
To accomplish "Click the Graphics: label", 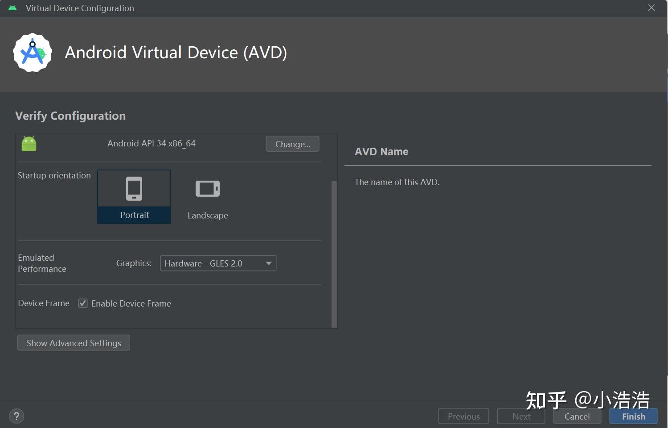I will (x=134, y=263).
